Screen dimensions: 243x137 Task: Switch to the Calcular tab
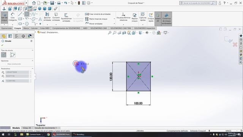pos(34,28)
